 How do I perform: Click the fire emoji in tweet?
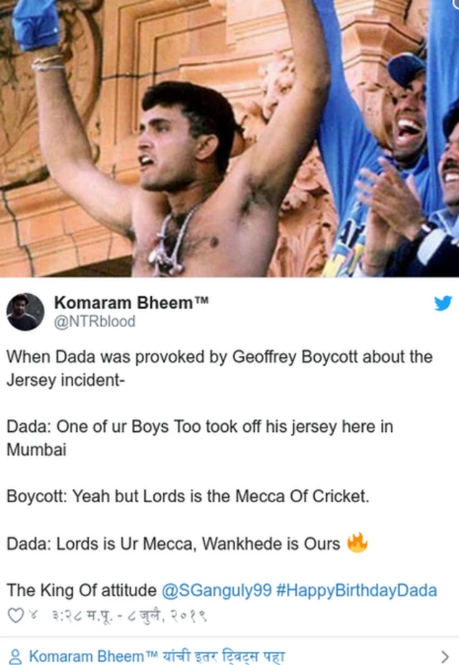pyautogui.click(x=357, y=543)
